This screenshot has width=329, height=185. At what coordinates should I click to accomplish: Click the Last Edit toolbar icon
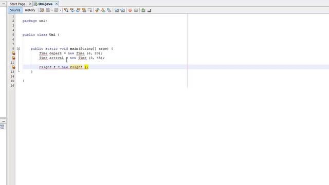[42, 10]
